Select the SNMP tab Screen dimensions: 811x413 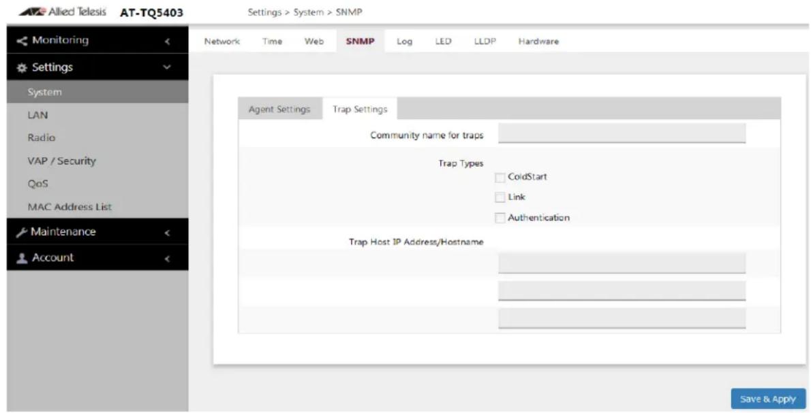[360, 42]
